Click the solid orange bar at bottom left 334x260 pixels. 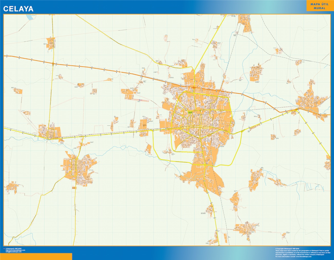pos(36,256)
